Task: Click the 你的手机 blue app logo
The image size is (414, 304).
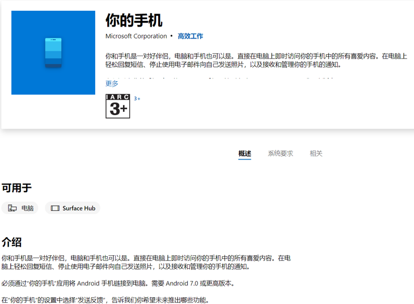Action: (53, 53)
